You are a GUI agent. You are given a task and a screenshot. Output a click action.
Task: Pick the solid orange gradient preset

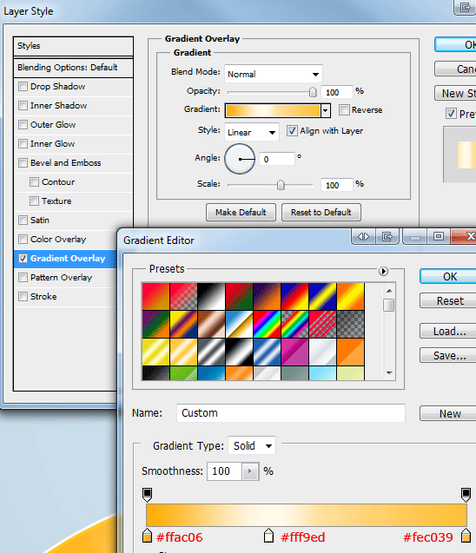tap(350, 352)
